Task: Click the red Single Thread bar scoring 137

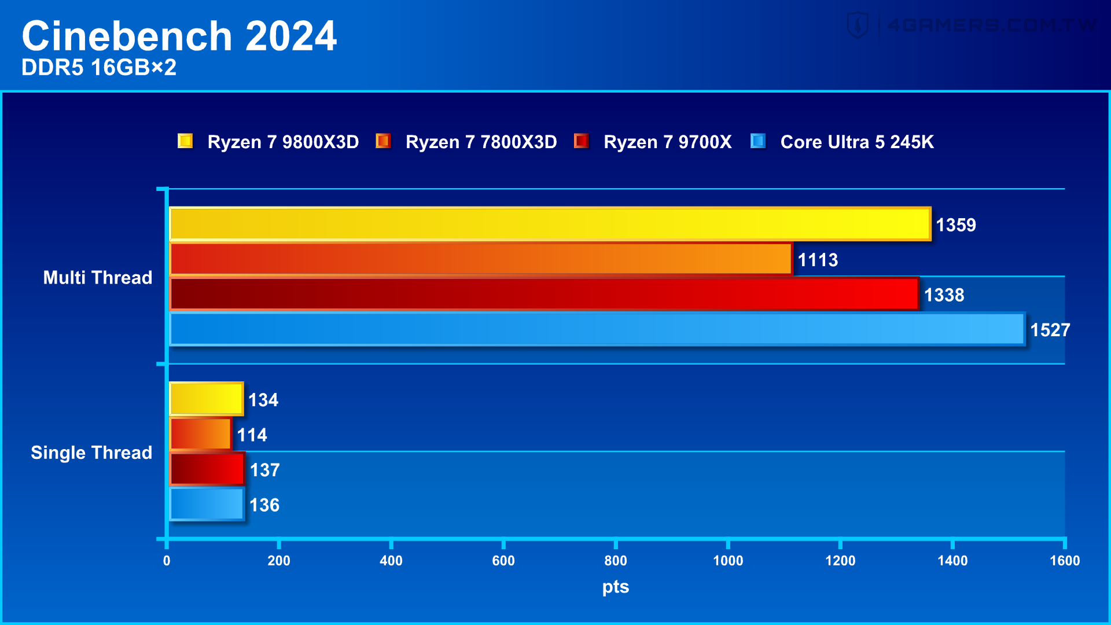Action: pyautogui.click(x=207, y=469)
